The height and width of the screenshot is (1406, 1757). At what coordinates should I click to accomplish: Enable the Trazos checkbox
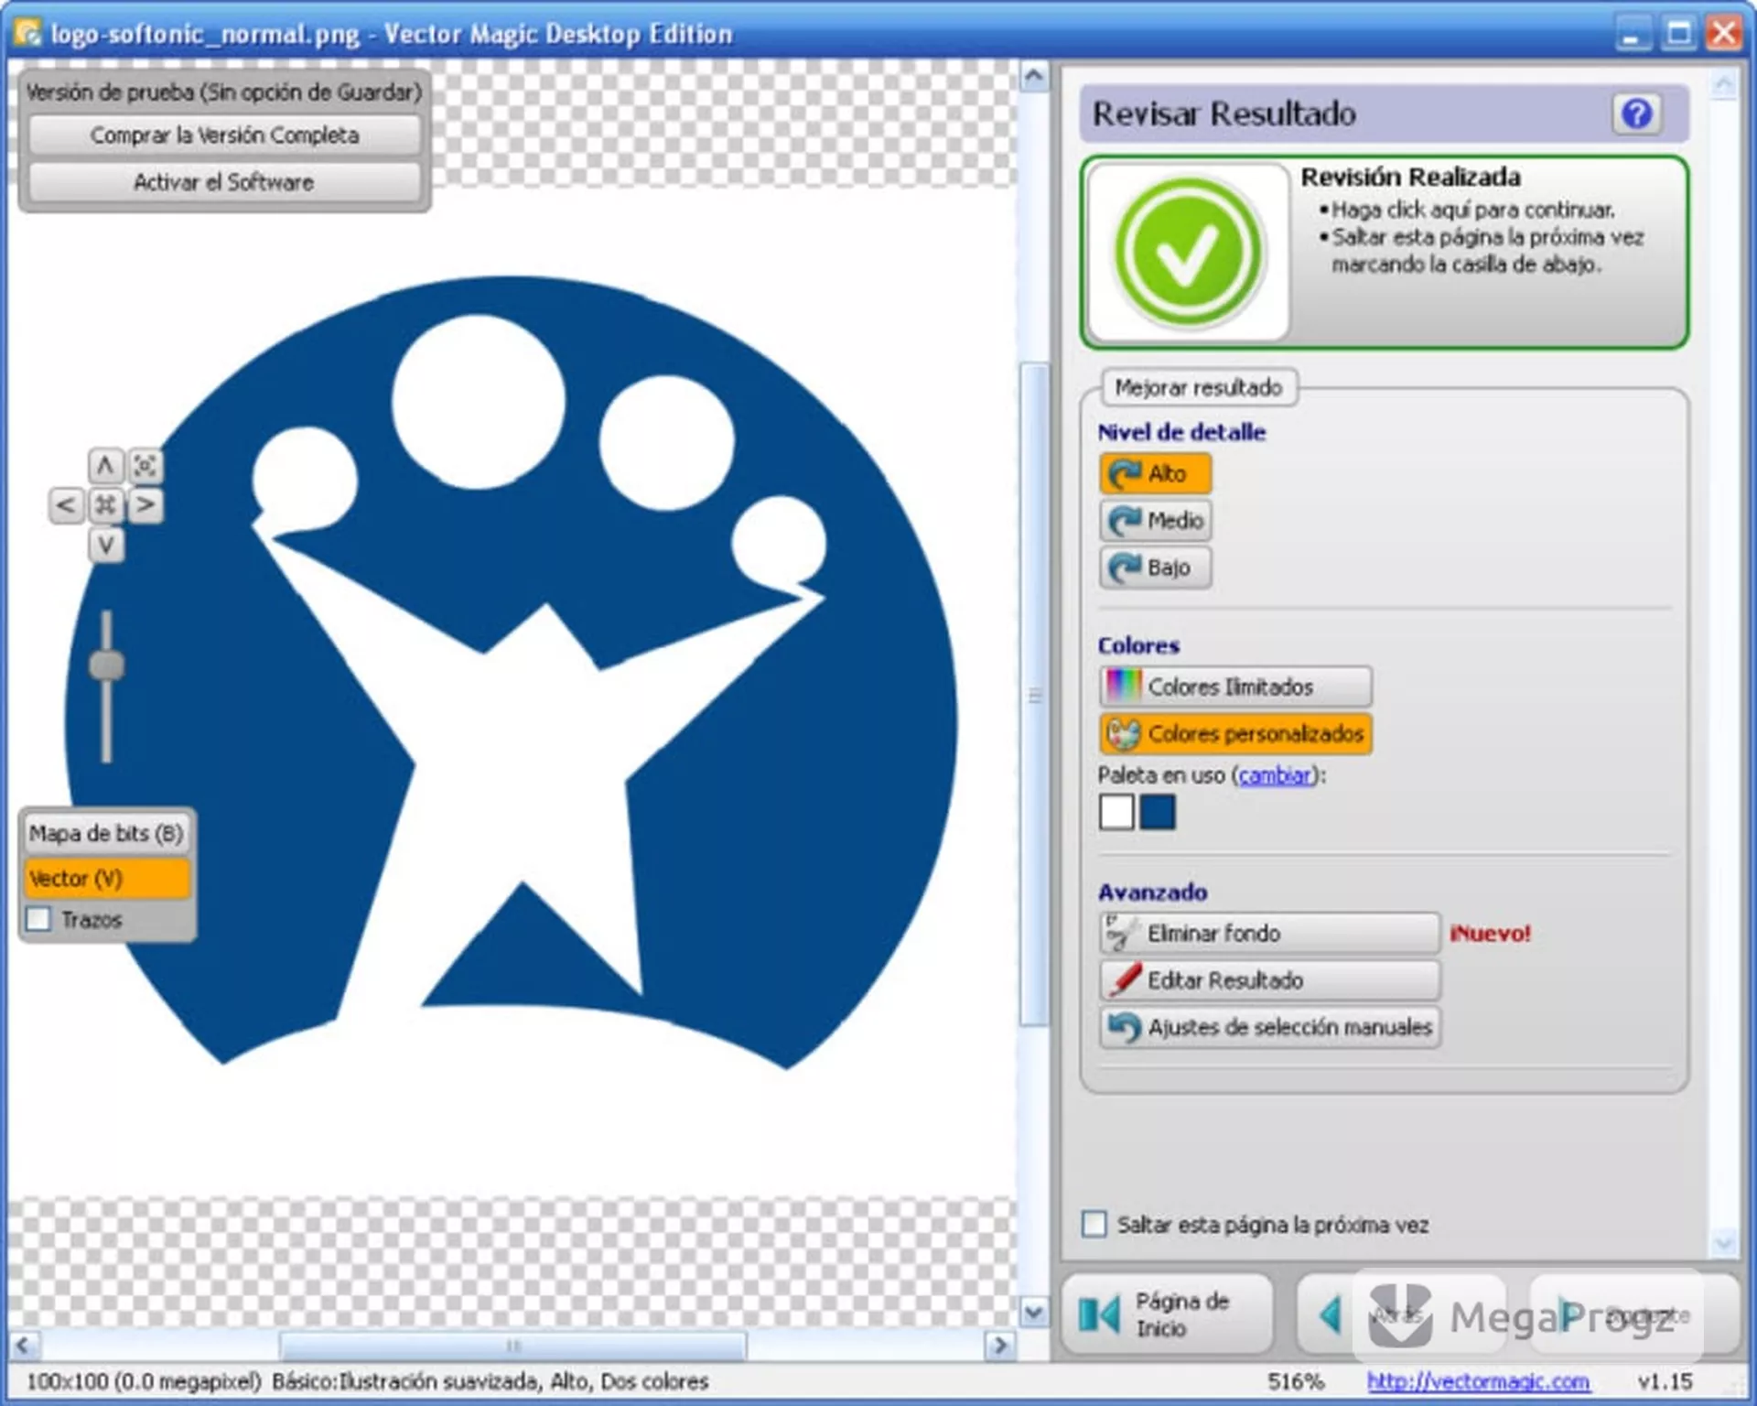[x=38, y=919]
